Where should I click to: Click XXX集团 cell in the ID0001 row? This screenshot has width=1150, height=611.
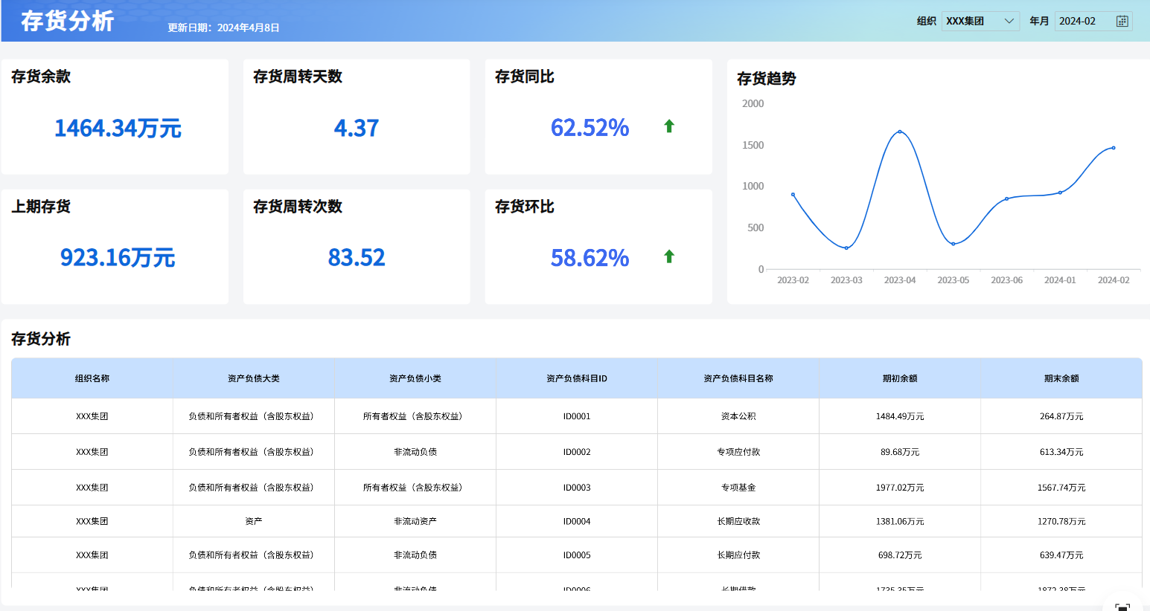click(x=92, y=416)
